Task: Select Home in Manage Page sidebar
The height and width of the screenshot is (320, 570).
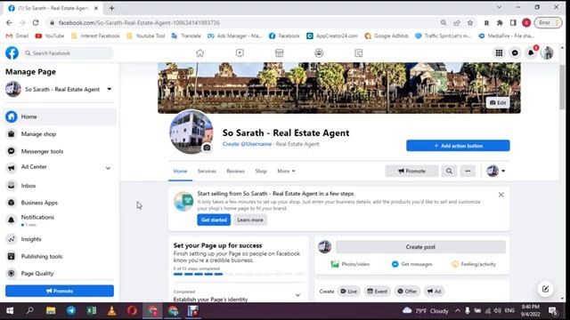Action: [x=60, y=116]
